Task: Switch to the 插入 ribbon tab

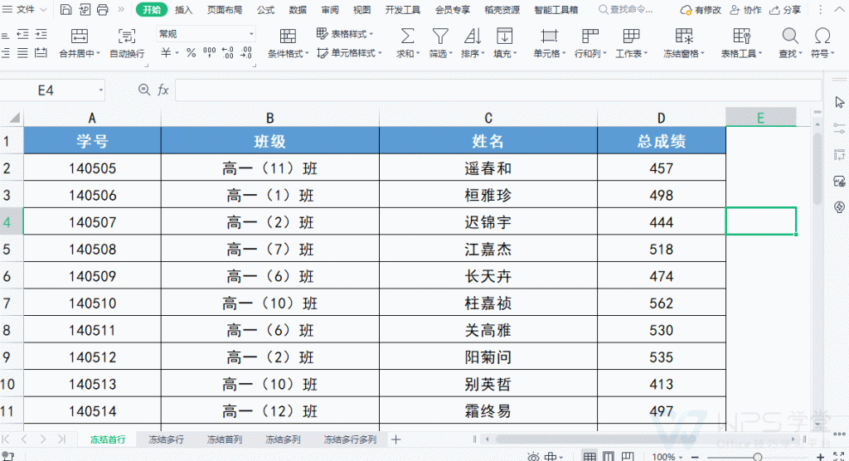Action: 183,10
